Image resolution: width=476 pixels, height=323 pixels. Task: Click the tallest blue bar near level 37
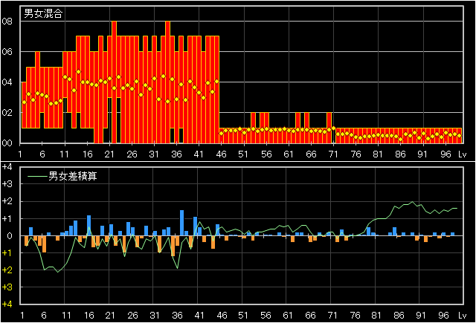tap(181, 223)
